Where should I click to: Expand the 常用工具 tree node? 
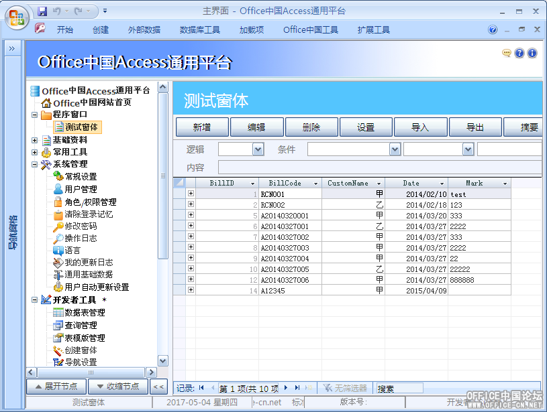[x=34, y=152]
